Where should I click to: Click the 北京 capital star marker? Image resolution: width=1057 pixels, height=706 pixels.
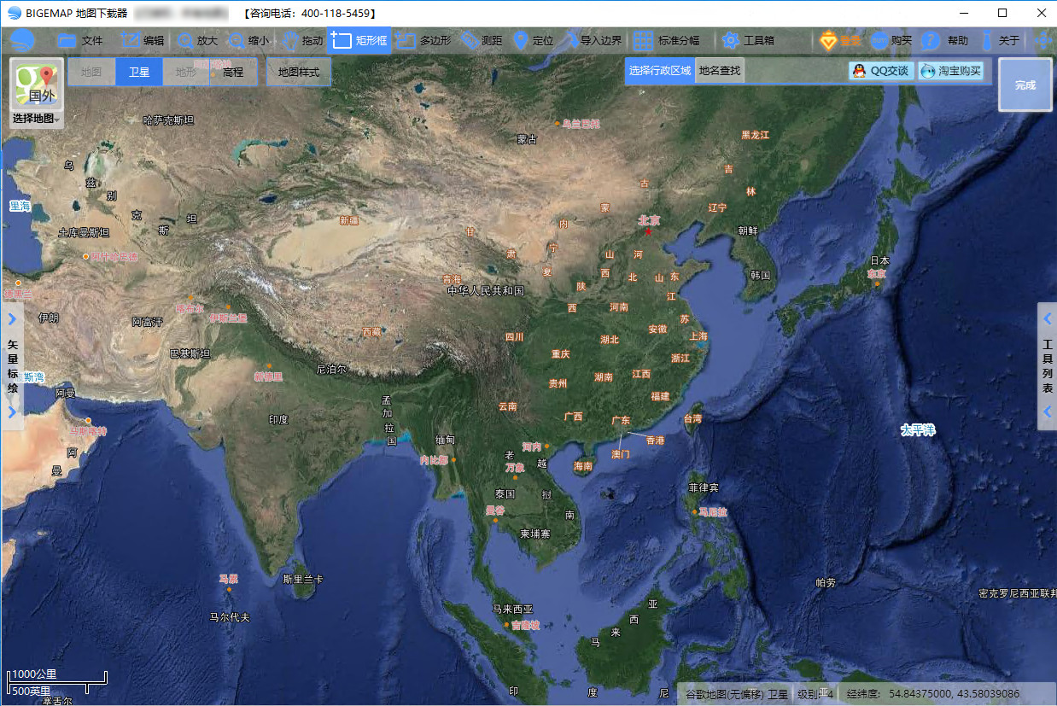click(648, 231)
